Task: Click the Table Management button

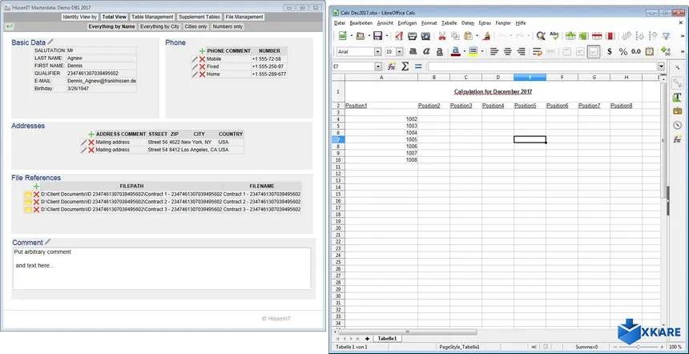Action: tap(152, 17)
